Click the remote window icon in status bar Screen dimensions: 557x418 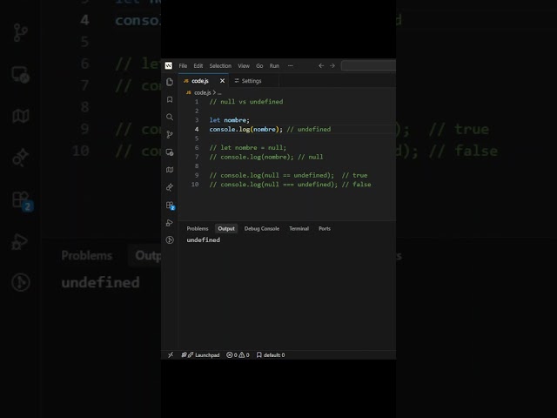[x=171, y=354]
